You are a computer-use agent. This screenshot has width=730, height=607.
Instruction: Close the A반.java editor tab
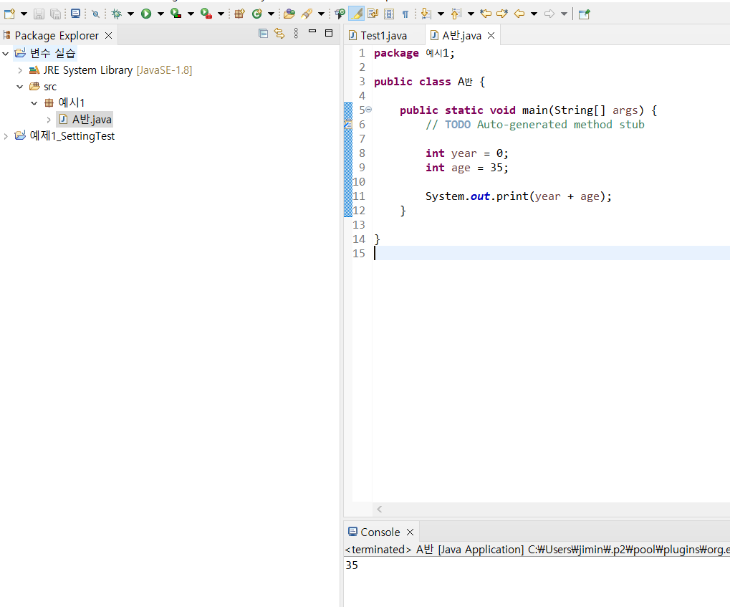coord(491,35)
